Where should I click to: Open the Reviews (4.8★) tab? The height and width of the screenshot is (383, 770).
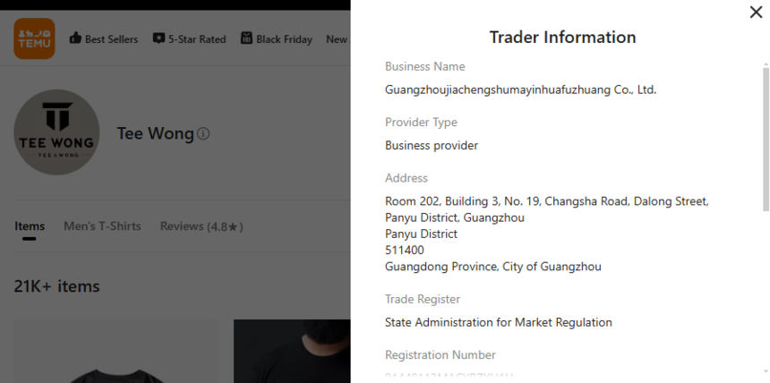[x=201, y=226]
